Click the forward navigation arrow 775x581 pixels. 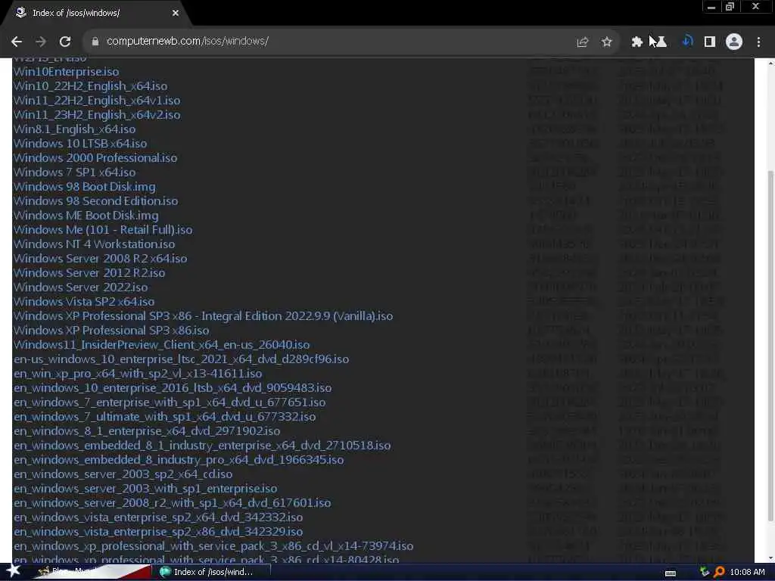[x=41, y=42]
